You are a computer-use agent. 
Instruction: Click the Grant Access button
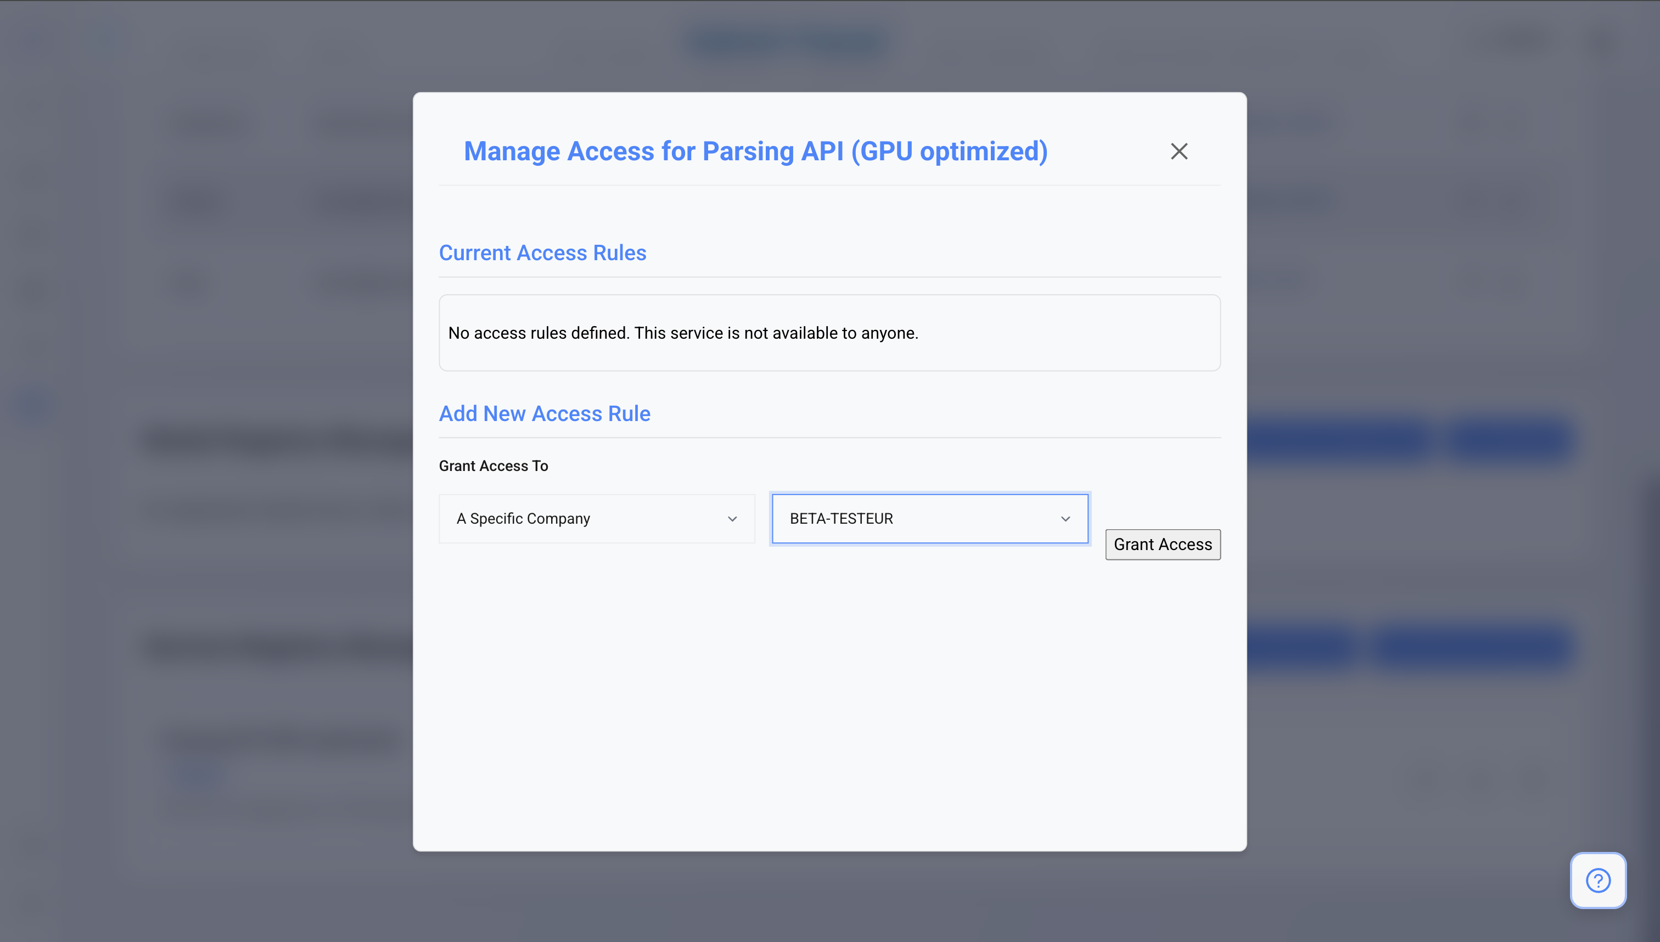point(1163,544)
